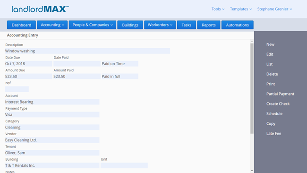Expand the Accounting menu
The height and width of the screenshot is (173, 307).
(x=52, y=25)
